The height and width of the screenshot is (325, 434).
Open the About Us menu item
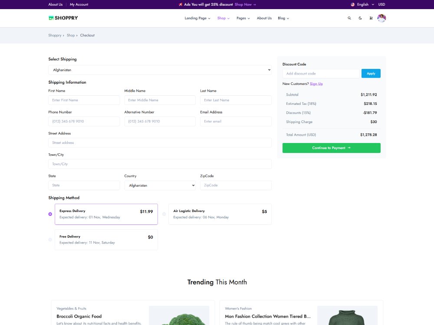point(264,18)
